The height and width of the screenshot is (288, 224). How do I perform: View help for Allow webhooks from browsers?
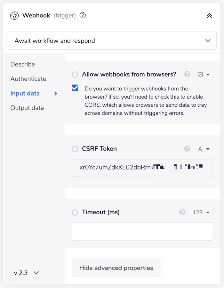pyautogui.click(x=187, y=74)
